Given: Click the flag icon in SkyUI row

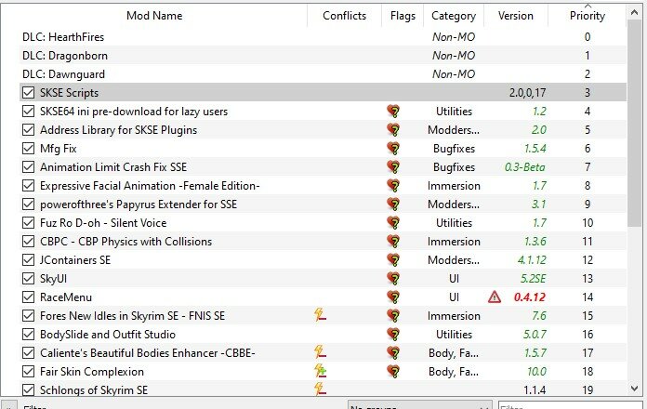Looking at the screenshot, I should click(x=394, y=279).
